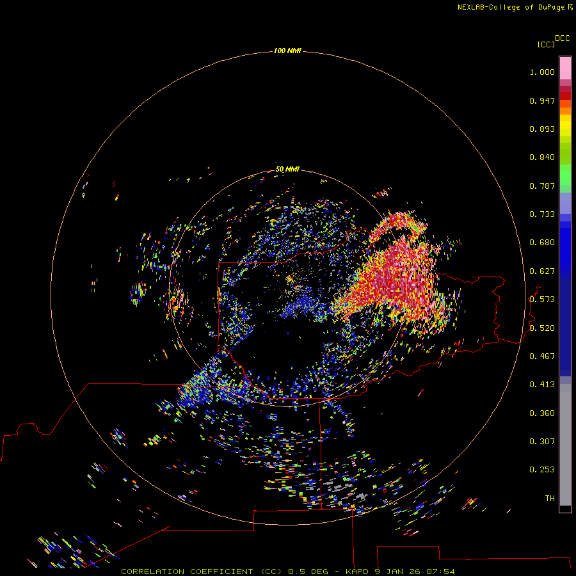The height and width of the screenshot is (576, 576).
Task: Click the 0.733 scale value
Action: [542, 214]
